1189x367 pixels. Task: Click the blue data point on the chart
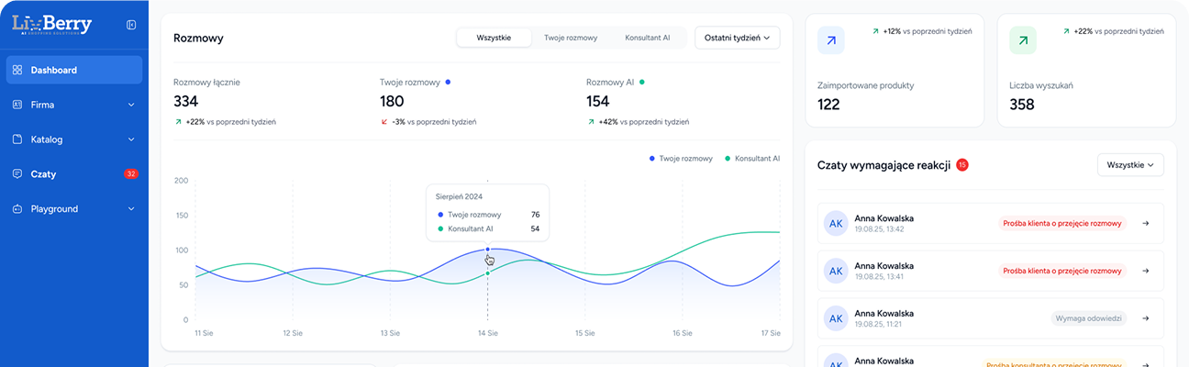click(x=487, y=249)
